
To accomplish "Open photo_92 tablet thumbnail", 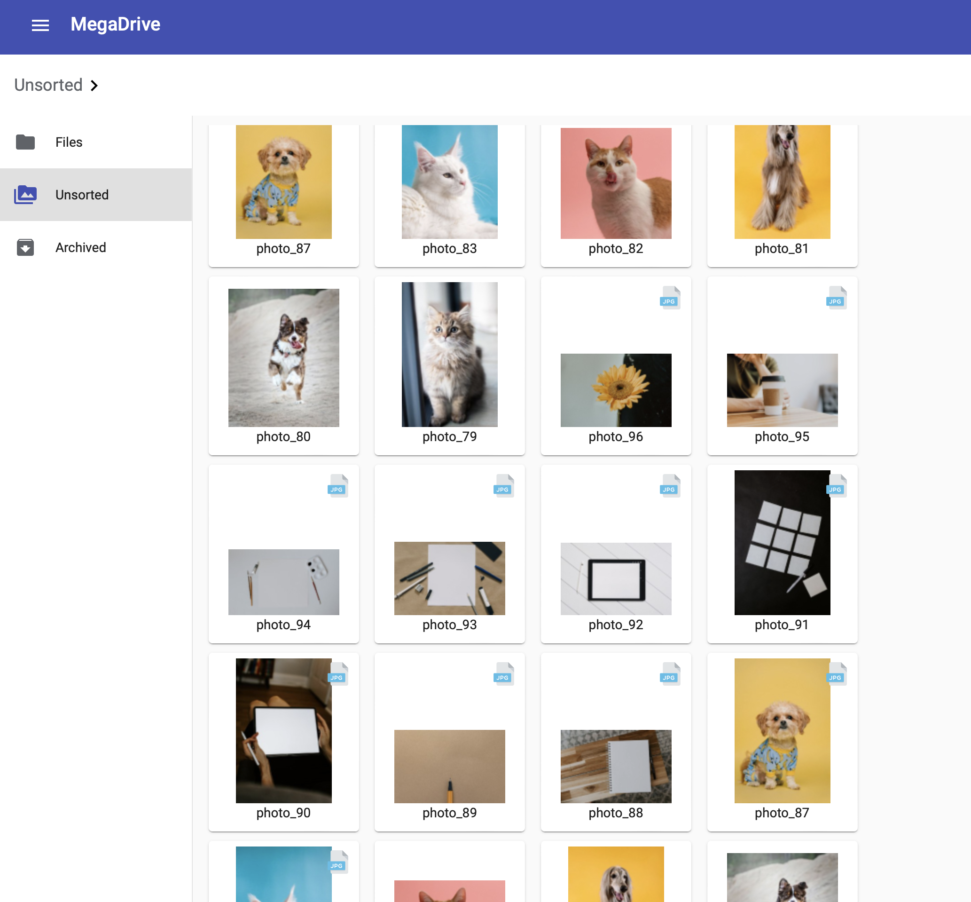I will [x=616, y=579].
